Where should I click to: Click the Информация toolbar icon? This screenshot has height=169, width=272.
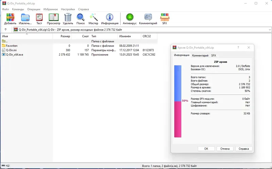109,17
